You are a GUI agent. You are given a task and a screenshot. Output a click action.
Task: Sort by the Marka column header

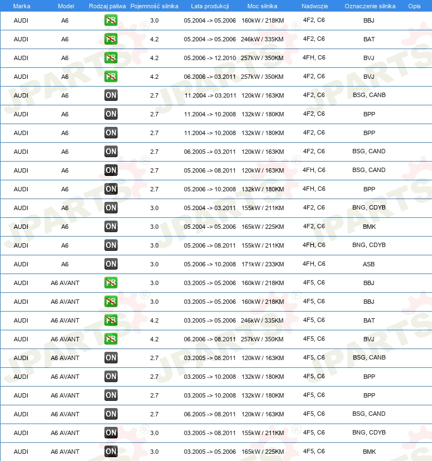click(x=22, y=6)
